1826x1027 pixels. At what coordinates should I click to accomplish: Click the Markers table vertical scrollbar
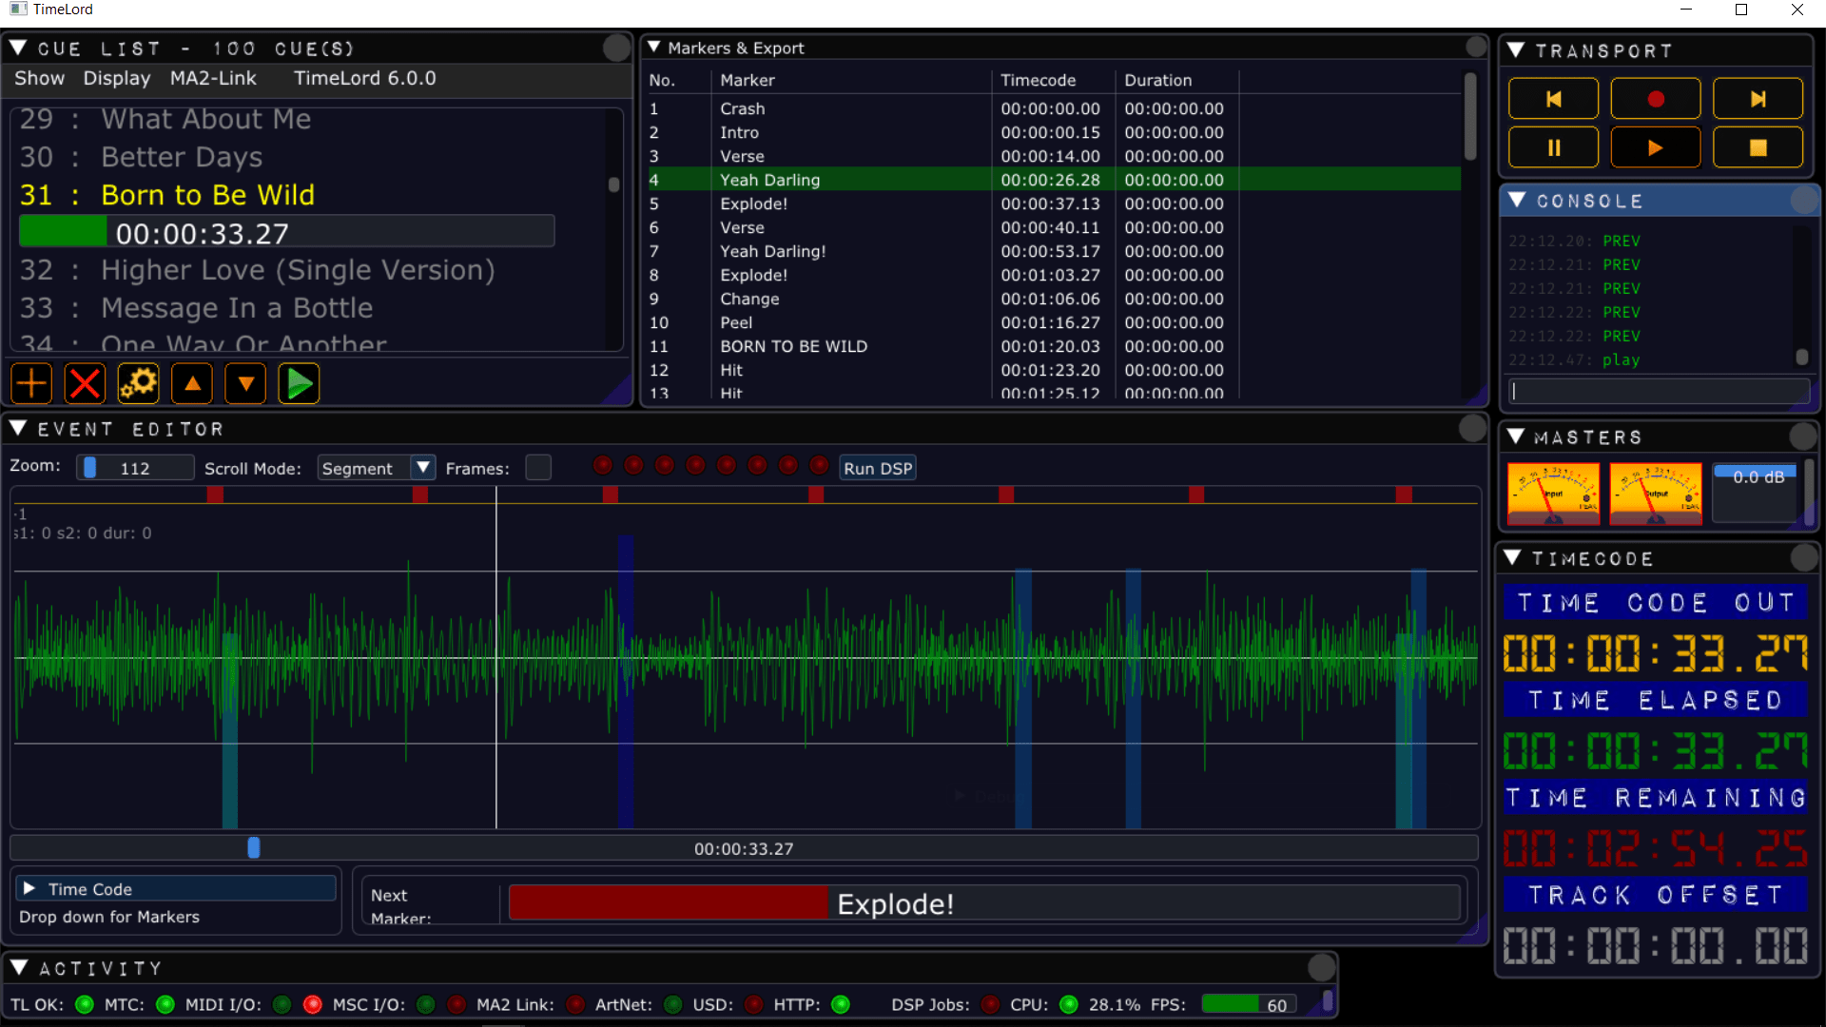(x=1470, y=116)
